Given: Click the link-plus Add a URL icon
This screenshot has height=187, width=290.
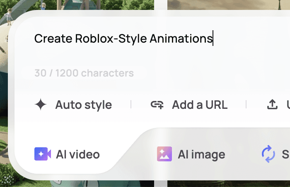Looking at the screenshot, I should click(x=157, y=105).
